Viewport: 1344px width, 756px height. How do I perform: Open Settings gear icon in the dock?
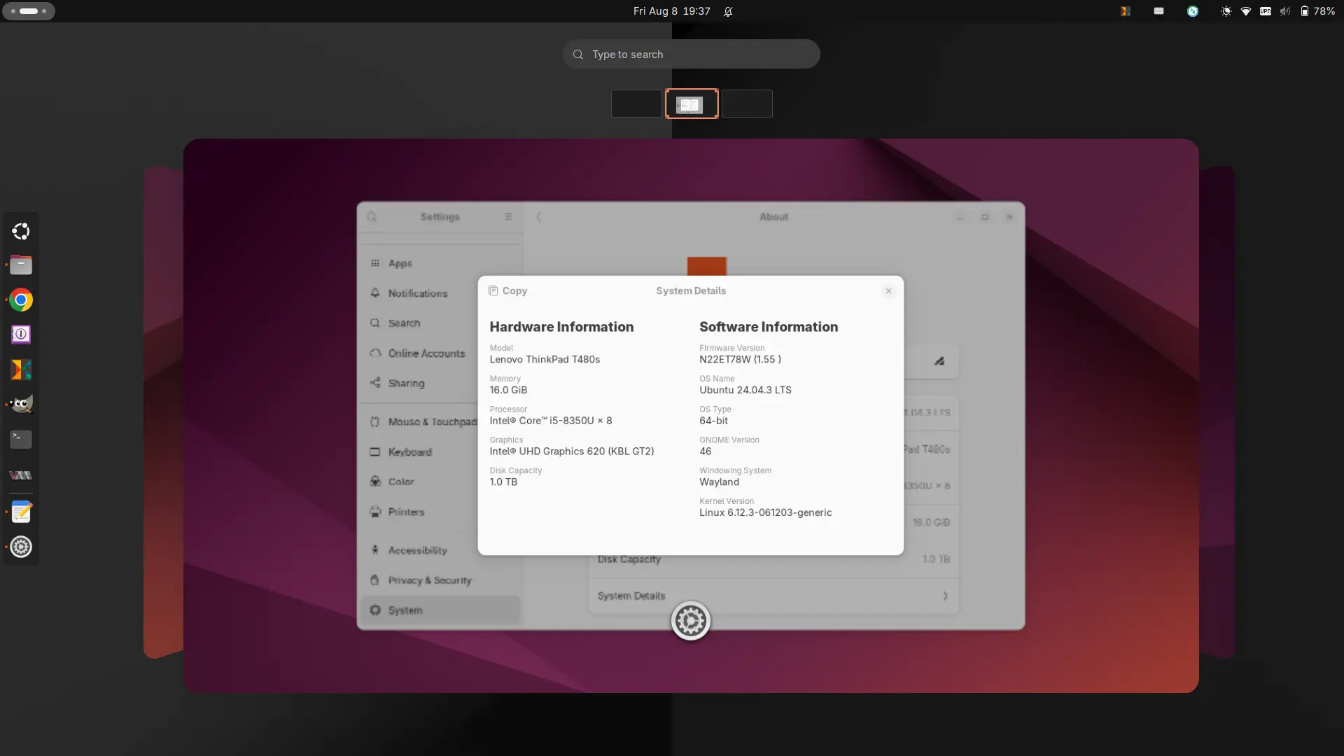[21, 547]
